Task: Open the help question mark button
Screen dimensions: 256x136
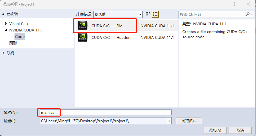Action: (234, 4)
